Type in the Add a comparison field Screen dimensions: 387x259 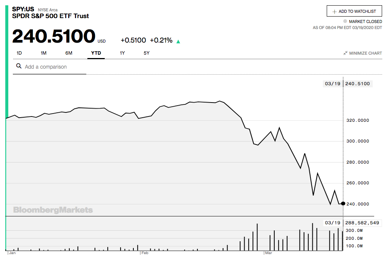click(x=53, y=67)
